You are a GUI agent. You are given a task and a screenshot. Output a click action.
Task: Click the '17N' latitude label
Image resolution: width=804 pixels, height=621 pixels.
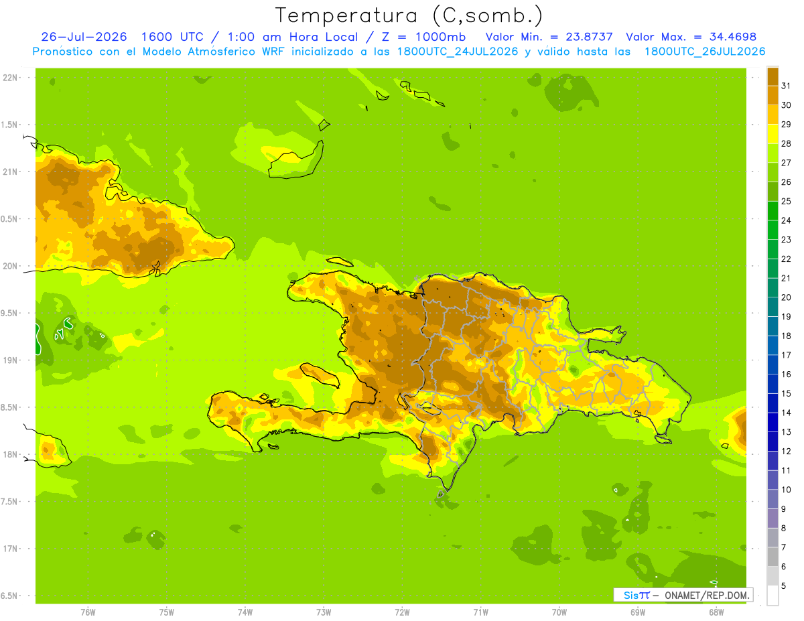point(11,549)
